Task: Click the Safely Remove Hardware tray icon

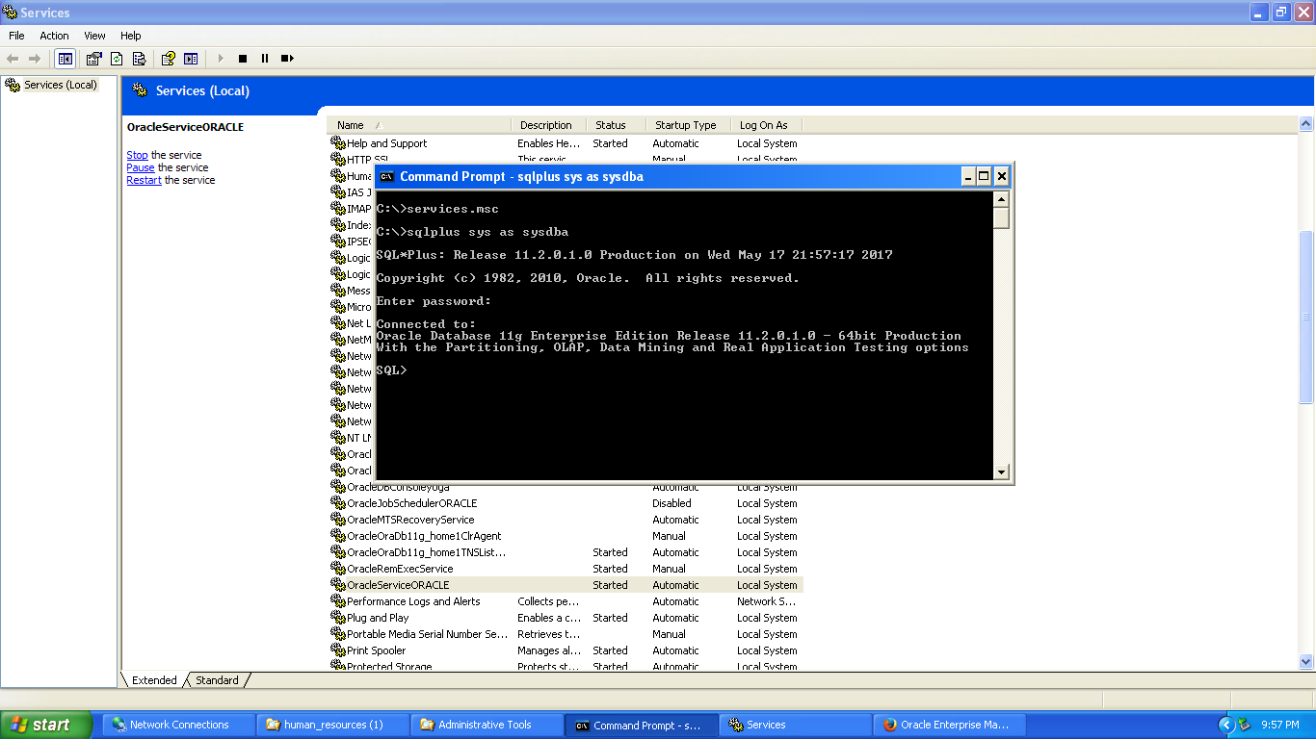Action: click(x=1244, y=725)
